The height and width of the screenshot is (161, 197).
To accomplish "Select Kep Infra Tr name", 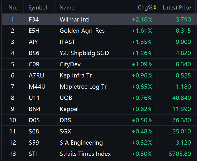I will coord(76,75).
